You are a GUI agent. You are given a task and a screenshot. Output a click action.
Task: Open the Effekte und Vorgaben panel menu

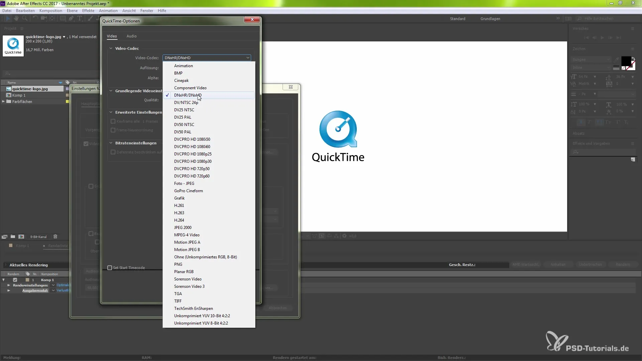pyautogui.click(x=633, y=143)
